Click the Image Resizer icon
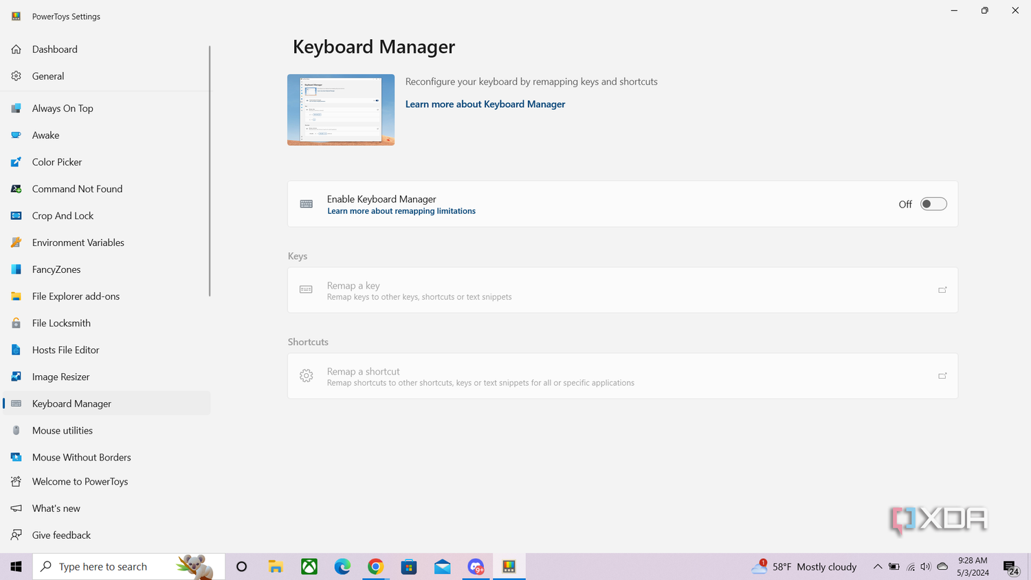Viewport: 1031px width, 580px height. point(16,377)
